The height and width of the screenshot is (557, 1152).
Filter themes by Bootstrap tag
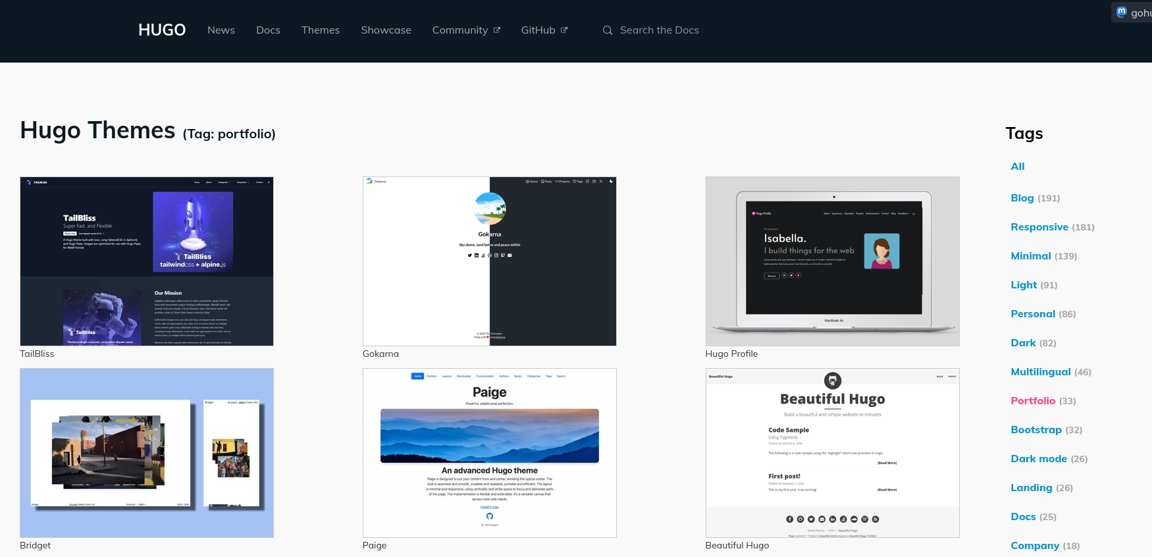tap(1036, 430)
